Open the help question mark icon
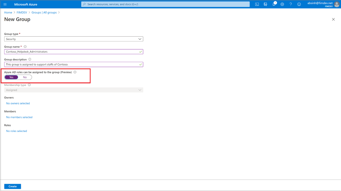This screenshot has width=341, height=191. pyautogui.click(x=290, y=4)
